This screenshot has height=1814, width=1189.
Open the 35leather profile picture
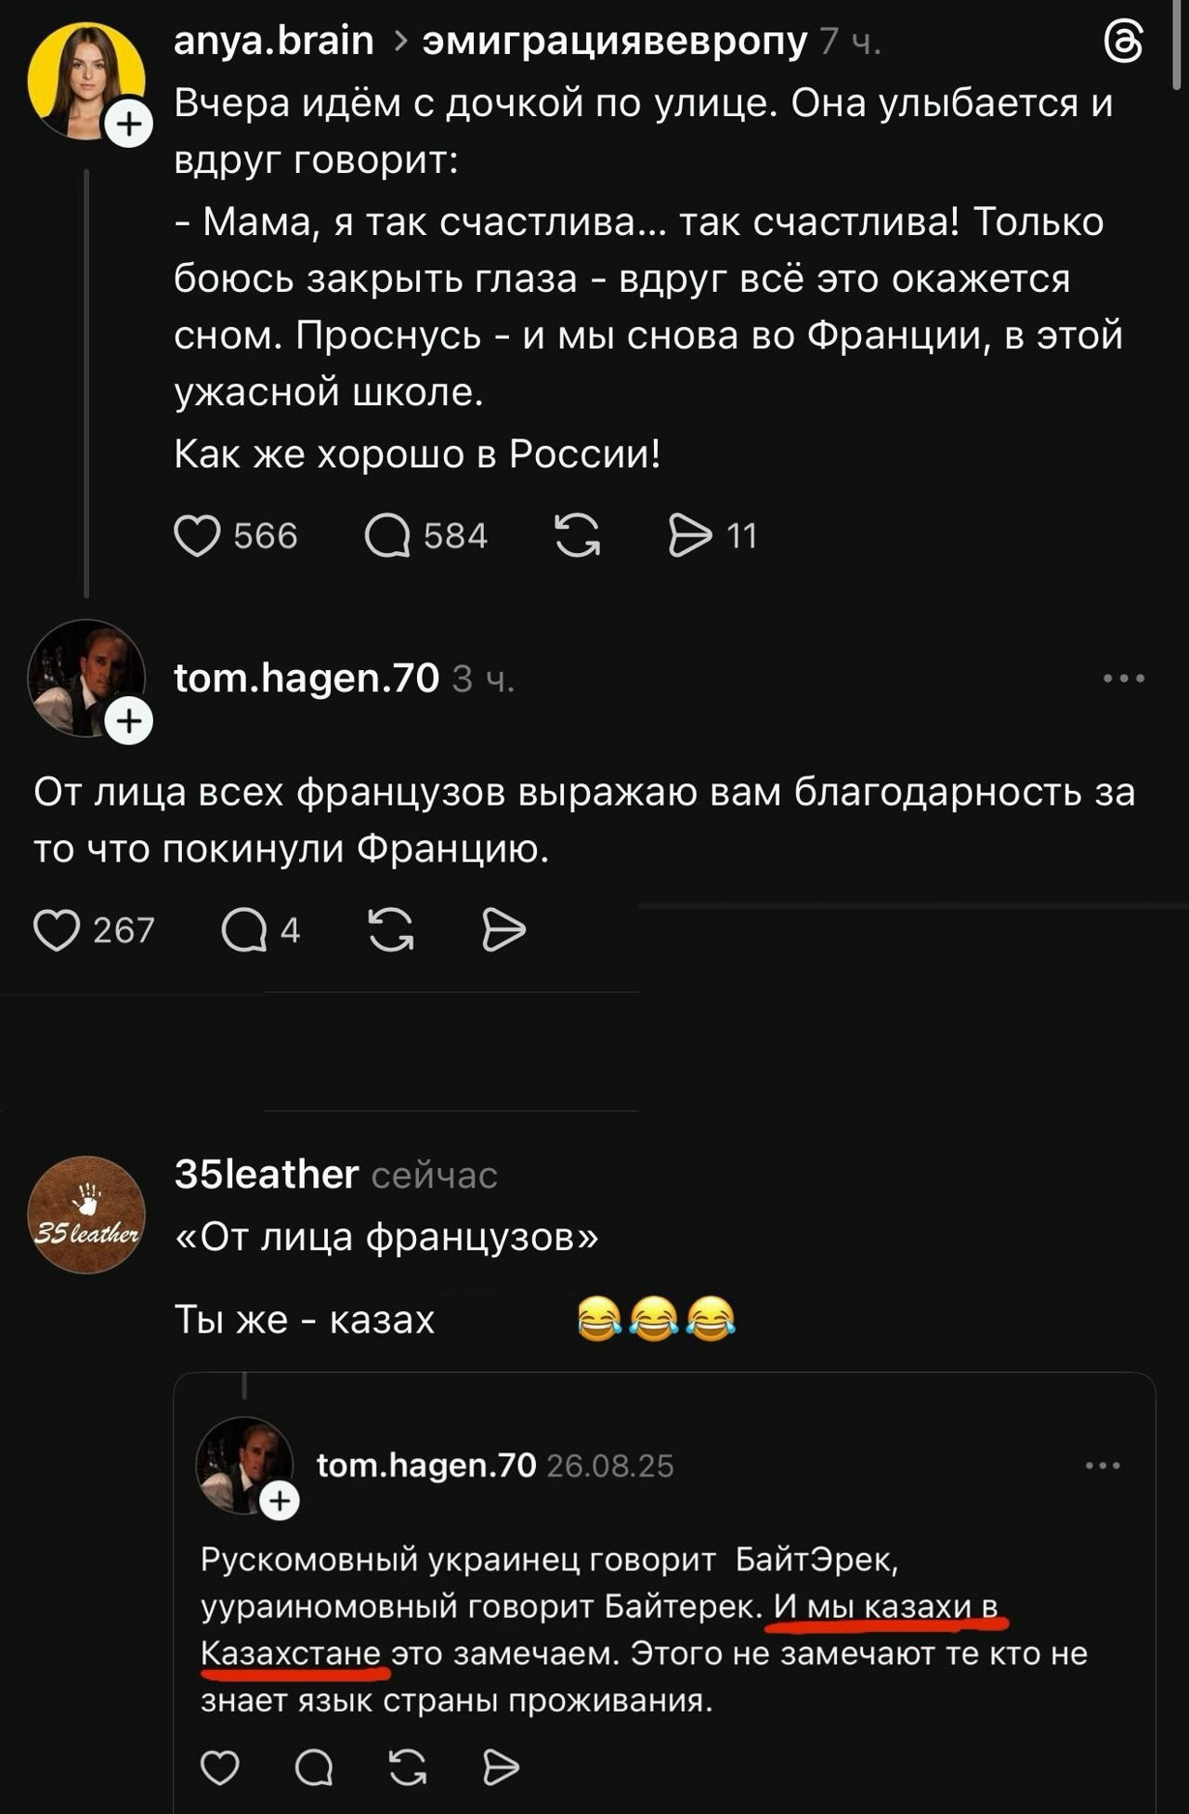click(86, 1215)
